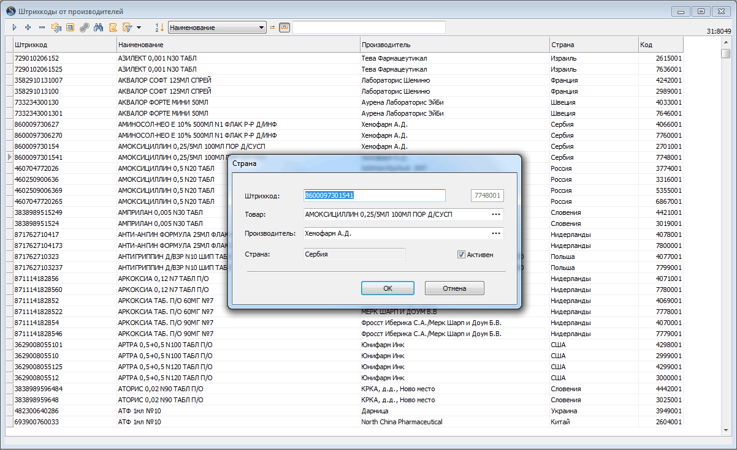Sort by the Производитель column header

tap(455, 45)
